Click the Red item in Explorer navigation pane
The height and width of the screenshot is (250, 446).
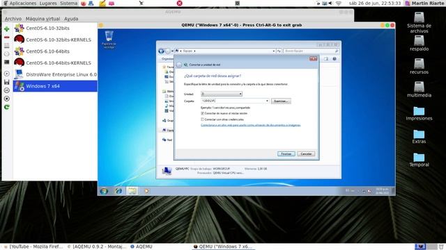click(x=167, y=140)
